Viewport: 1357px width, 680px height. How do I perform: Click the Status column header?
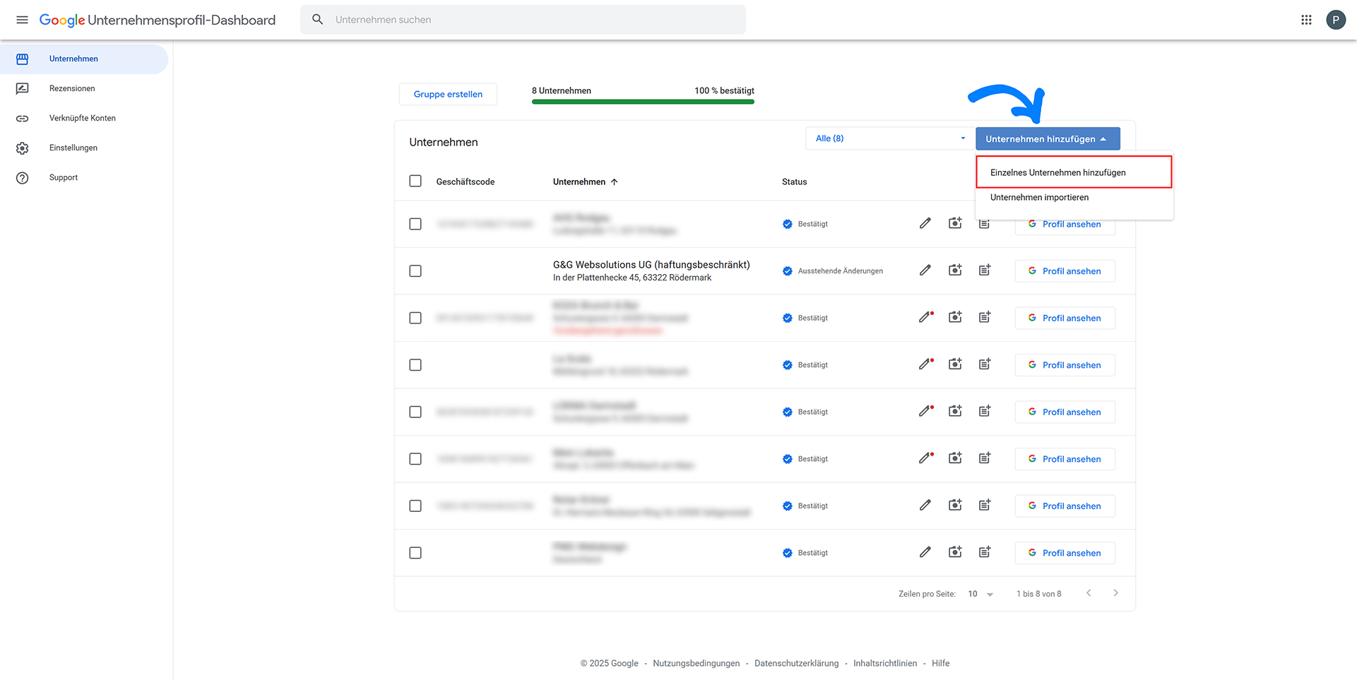pos(794,182)
